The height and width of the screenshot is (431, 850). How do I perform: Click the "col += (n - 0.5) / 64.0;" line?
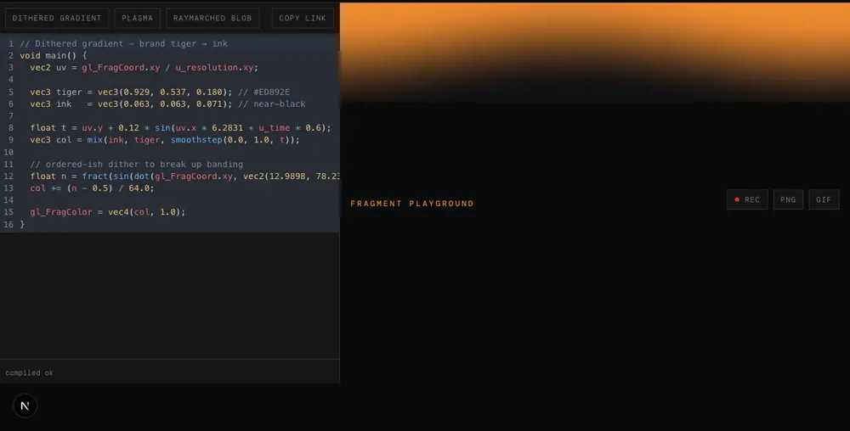[x=92, y=188]
